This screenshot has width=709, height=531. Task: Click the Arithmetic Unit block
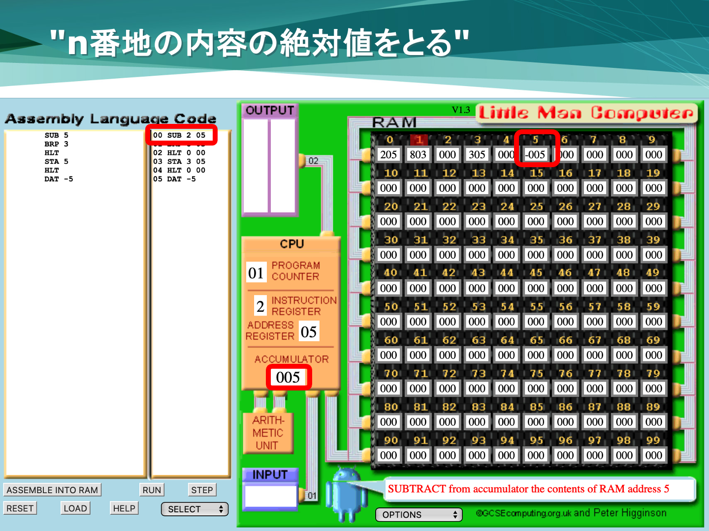268,433
